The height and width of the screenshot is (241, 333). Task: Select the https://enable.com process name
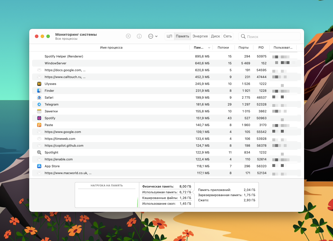59,159
